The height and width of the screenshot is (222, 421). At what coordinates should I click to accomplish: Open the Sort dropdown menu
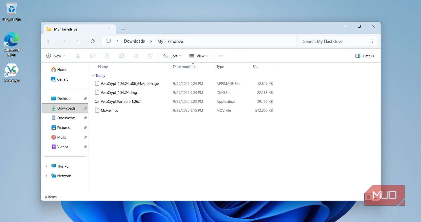coord(172,56)
